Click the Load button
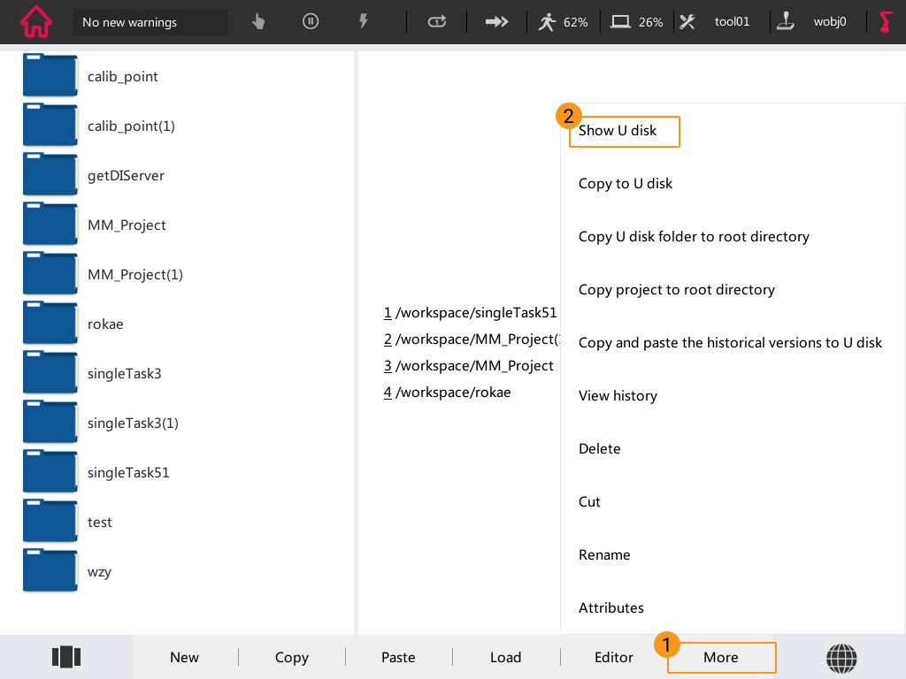The height and width of the screenshot is (679, 906). pos(505,657)
